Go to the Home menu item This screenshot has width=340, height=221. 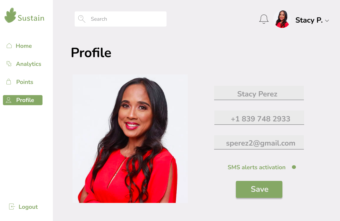tap(24, 46)
